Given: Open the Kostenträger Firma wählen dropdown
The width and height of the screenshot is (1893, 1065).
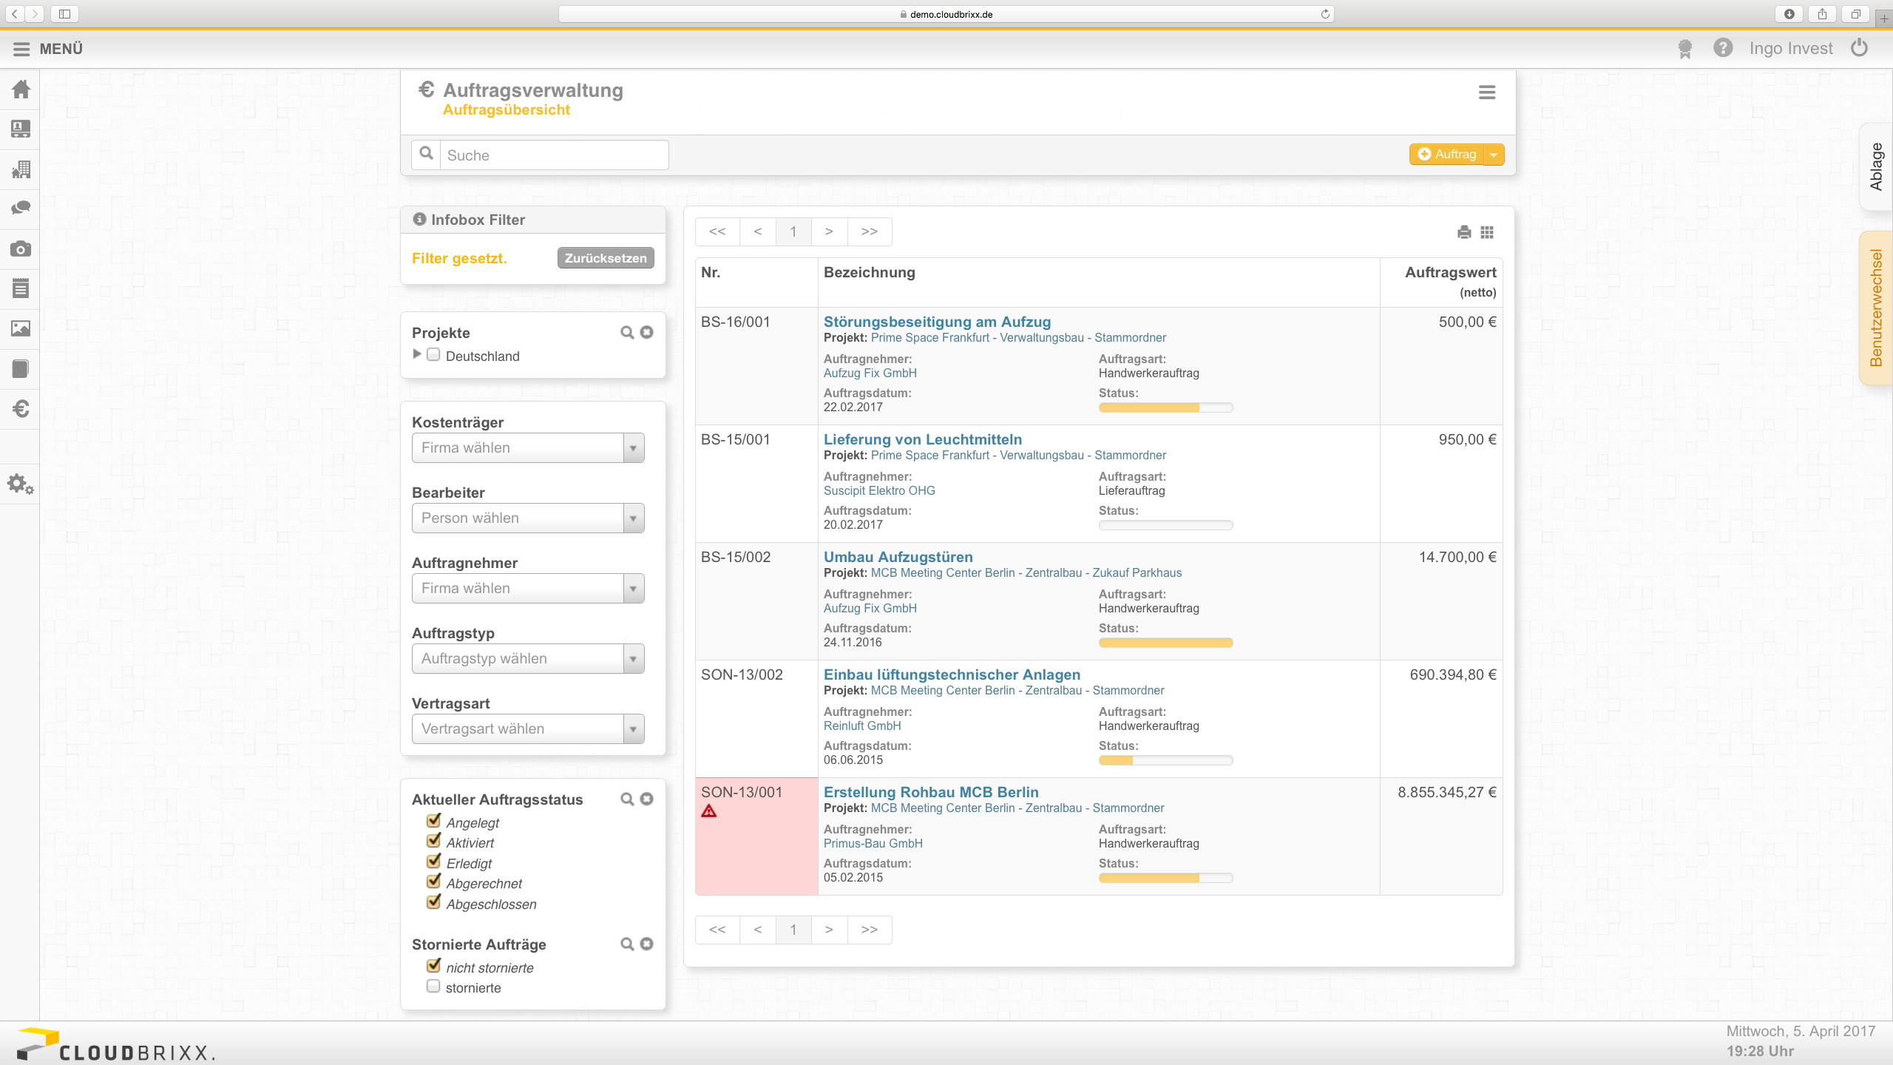Looking at the screenshot, I should (528, 447).
